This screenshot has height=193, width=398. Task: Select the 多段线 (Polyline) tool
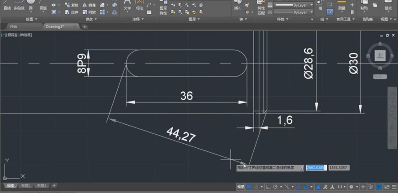19,5
